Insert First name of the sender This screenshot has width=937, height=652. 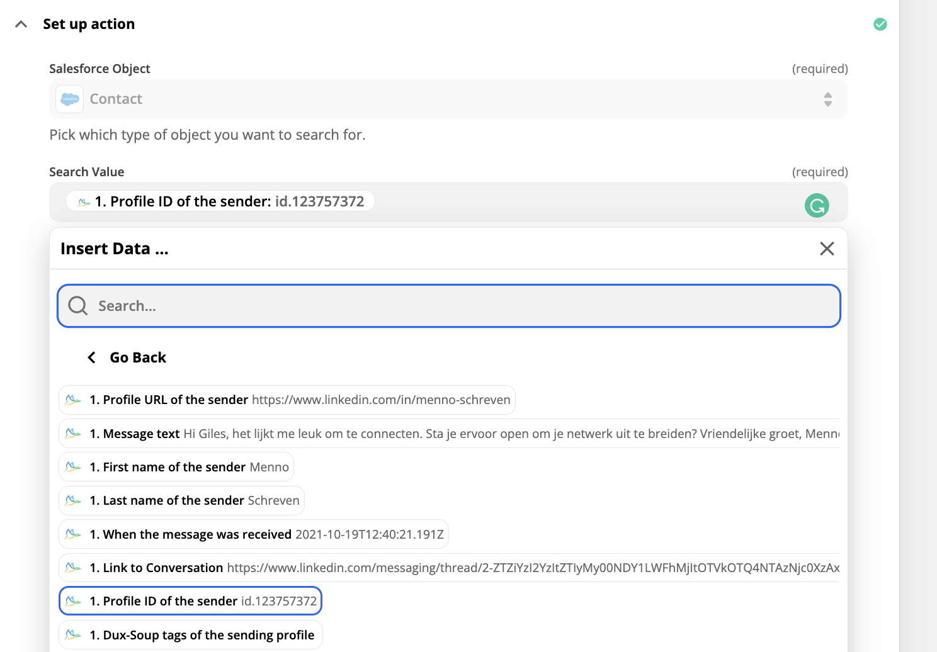pyautogui.click(x=176, y=467)
